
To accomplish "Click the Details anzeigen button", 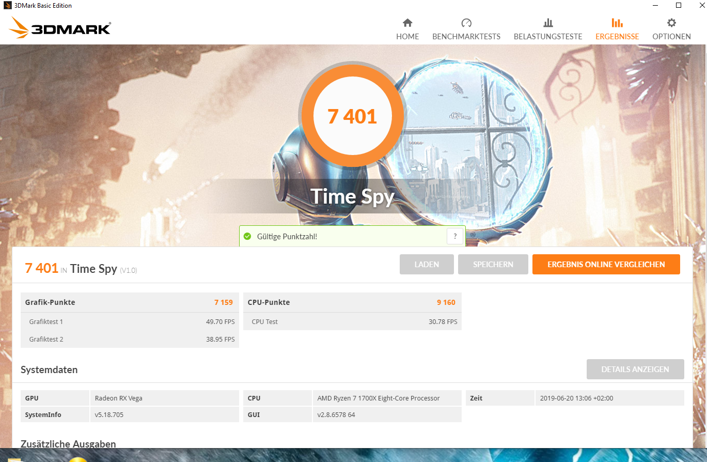I will pyautogui.click(x=635, y=369).
